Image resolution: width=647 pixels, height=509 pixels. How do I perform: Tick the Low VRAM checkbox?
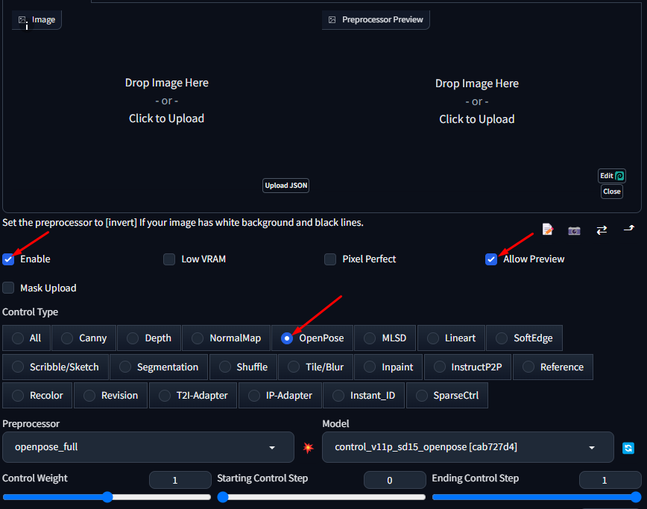pos(169,259)
